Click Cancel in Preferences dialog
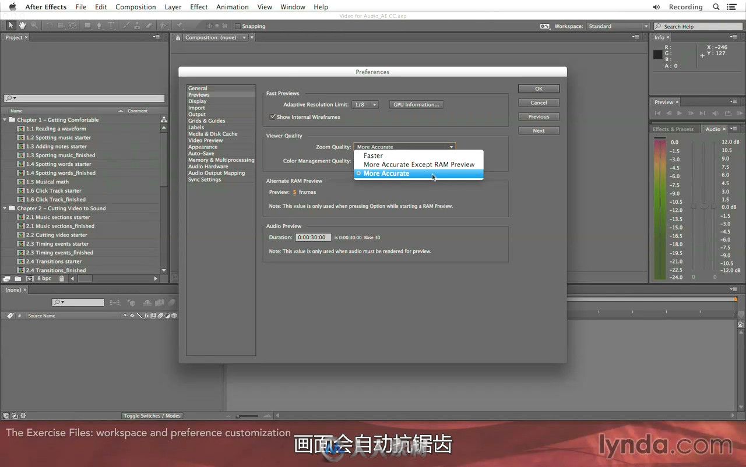The height and width of the screenshot is (467, 746). click(x=539, y=102)
